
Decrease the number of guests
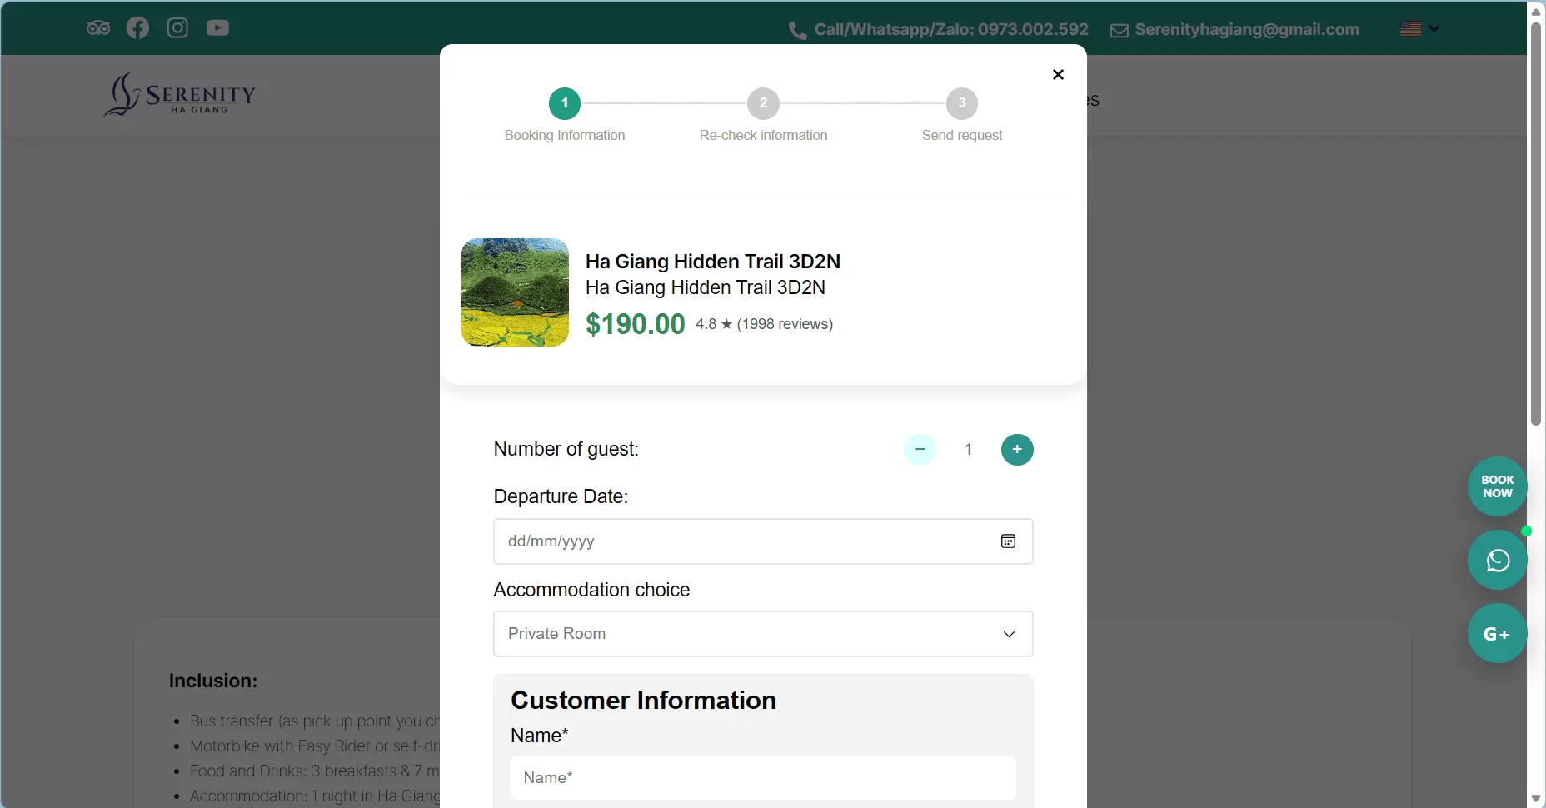920,450
